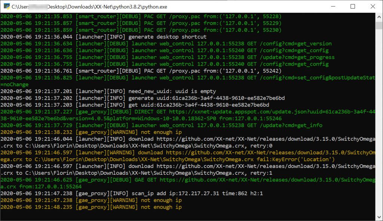The width and height of the screenshot is (383, 221).
Task: Maximize the python.exe console window
Action: point(353,6)
